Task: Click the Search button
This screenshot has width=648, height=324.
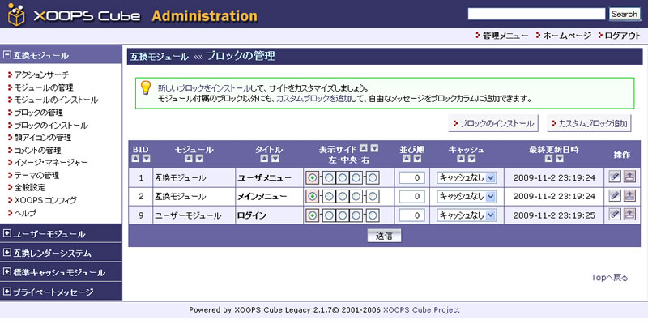Action: pyautogui.click(x=625, y=14)
